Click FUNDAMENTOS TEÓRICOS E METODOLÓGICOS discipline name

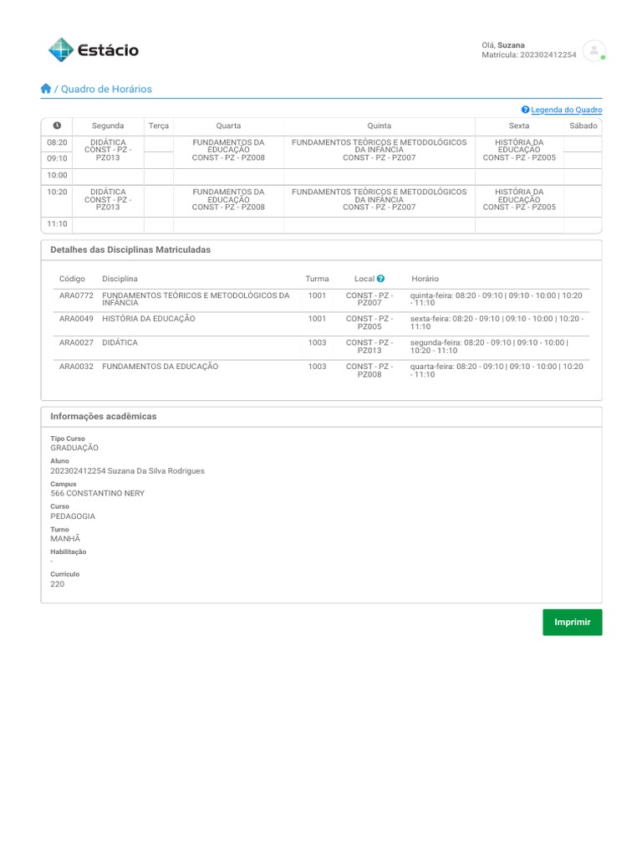click(196, 299)
